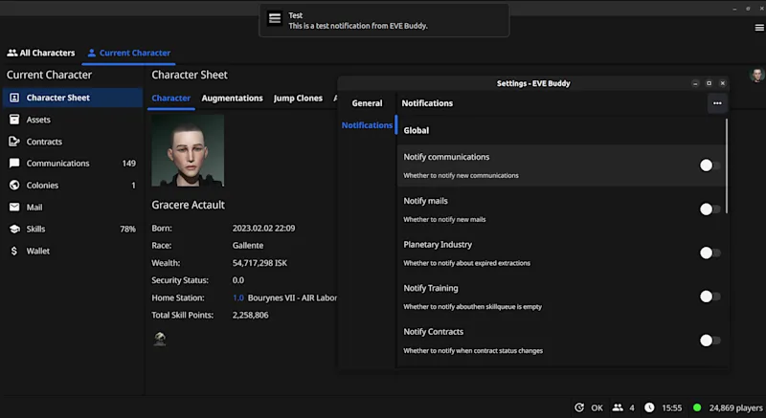
Task: Click the Settings window vertical scrollbar
Action: point(727,165)
